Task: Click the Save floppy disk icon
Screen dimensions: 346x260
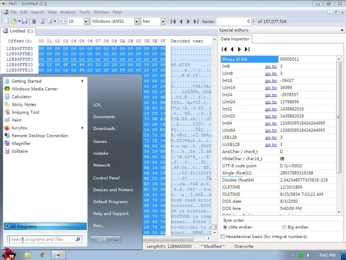Action: [24, 21]
